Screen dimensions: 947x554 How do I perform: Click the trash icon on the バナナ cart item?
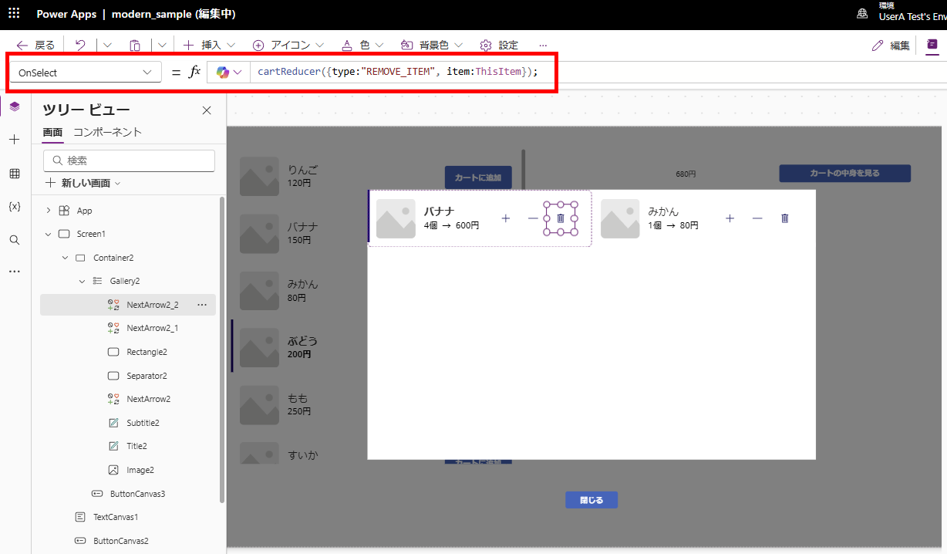pyautogui.click(x=561, y=218)
